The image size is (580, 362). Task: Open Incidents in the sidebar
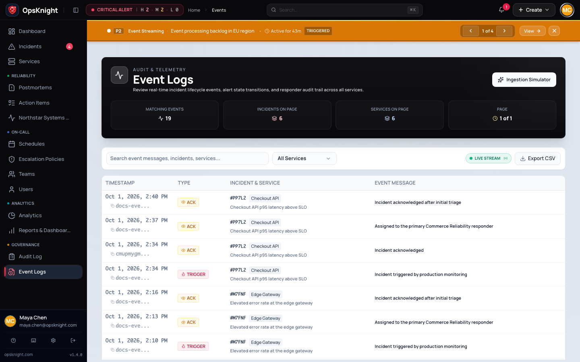(x=43, y=47)
